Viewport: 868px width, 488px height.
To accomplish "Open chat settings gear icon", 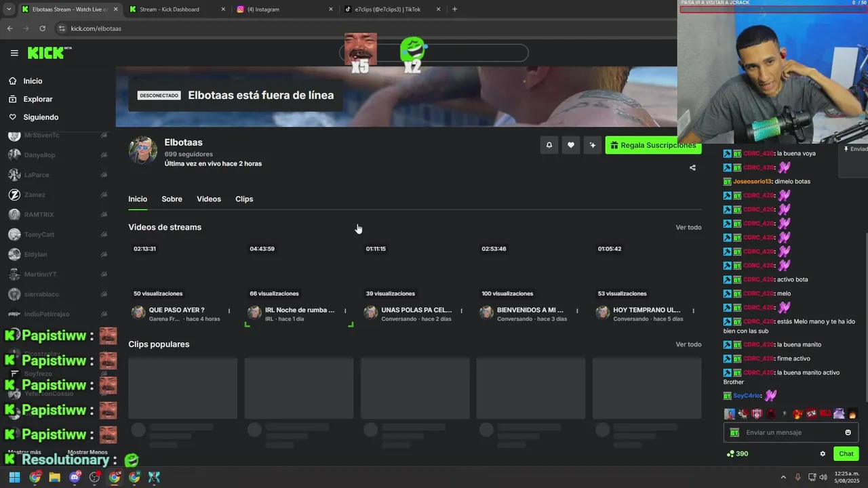I will click(823, 454).
